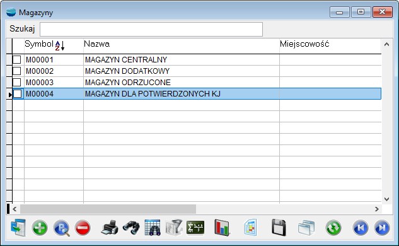Viewport: 399px width, 246px height.
Task: Jump to last record arrow button
Action: pyautogui.click(x=382, y=228)
